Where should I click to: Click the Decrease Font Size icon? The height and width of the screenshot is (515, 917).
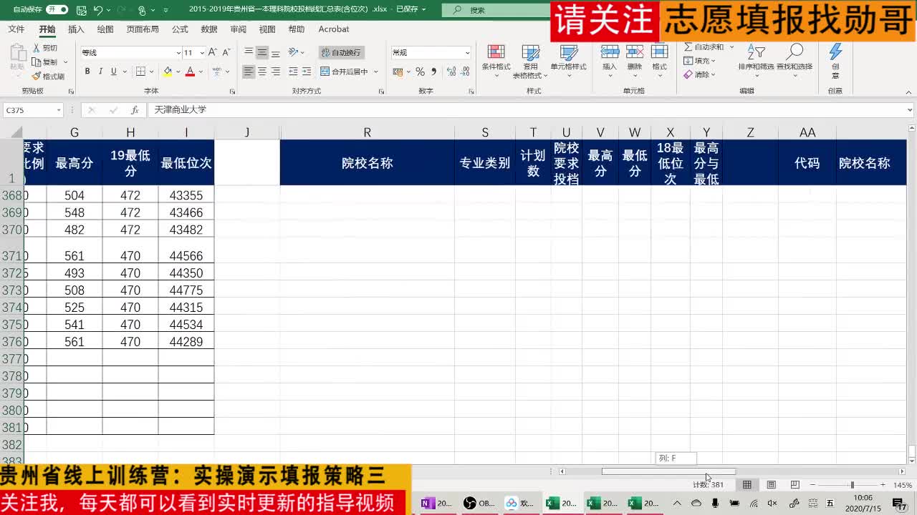[226, 52]
